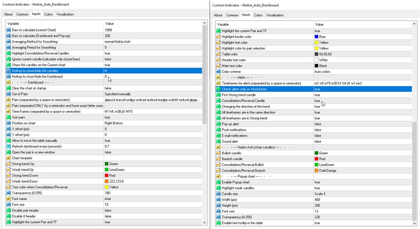Click the icon next to Font name row

coord(9,198)
